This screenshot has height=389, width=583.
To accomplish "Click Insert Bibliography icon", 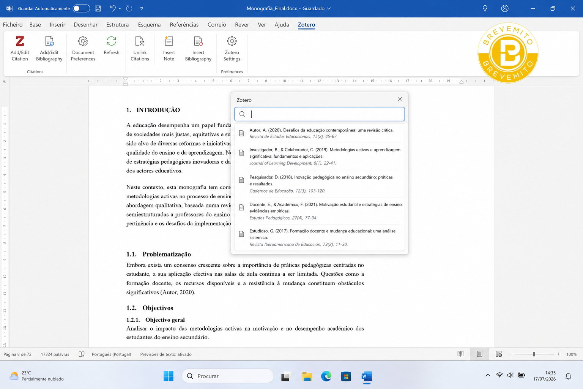I will (198, 41).
